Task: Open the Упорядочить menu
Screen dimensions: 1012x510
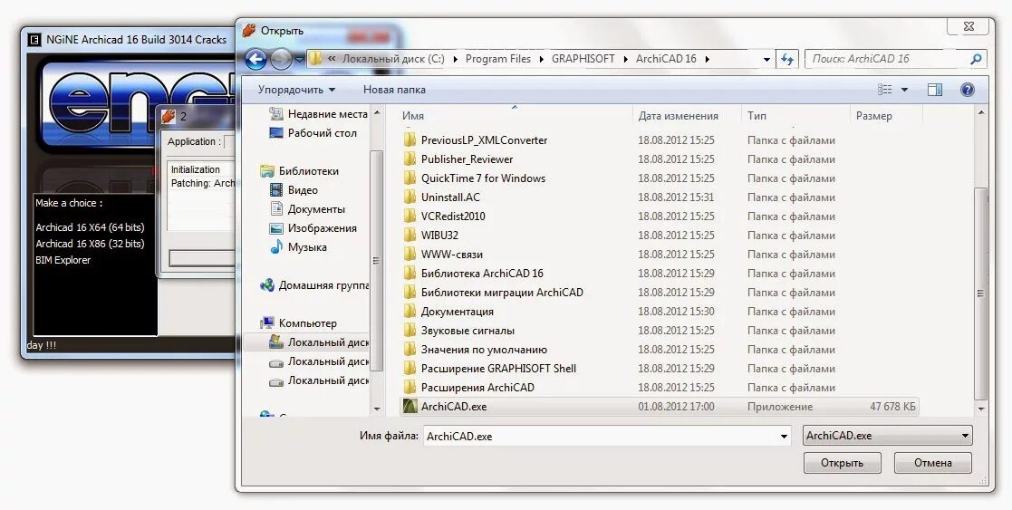Action: pos(296,90)
